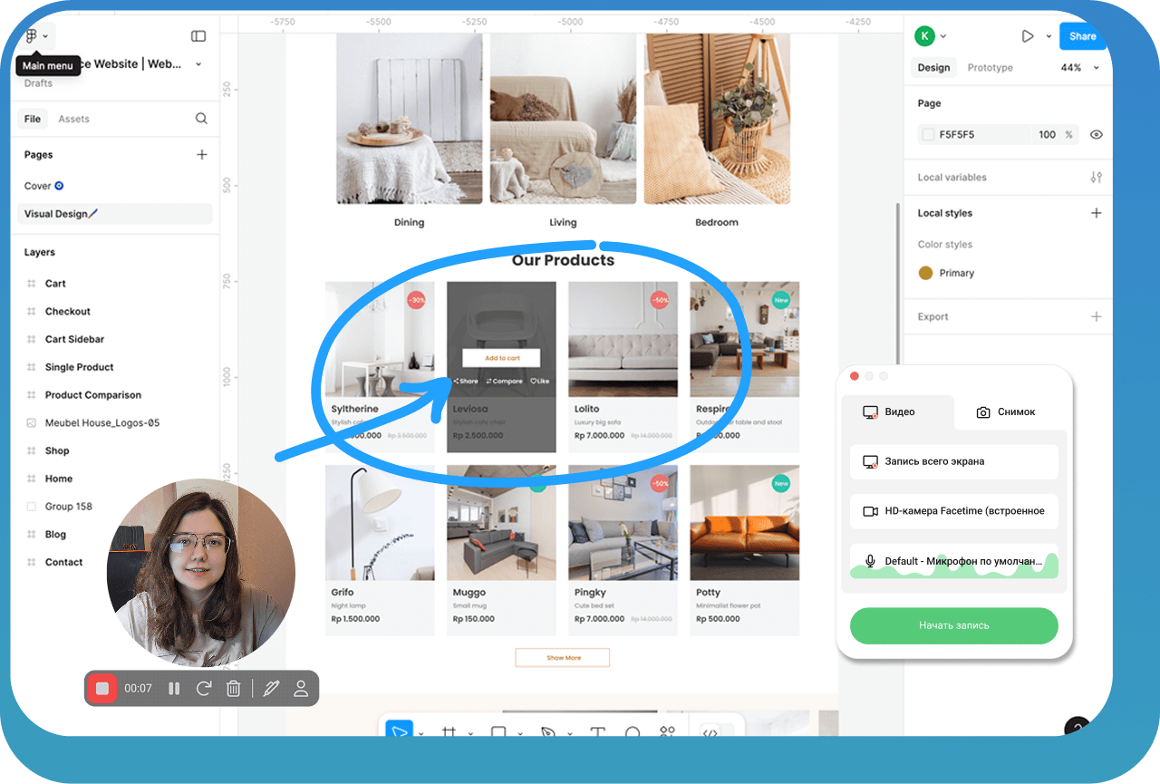
Task: Open the Figma main menu
Action: coord(31,36)
